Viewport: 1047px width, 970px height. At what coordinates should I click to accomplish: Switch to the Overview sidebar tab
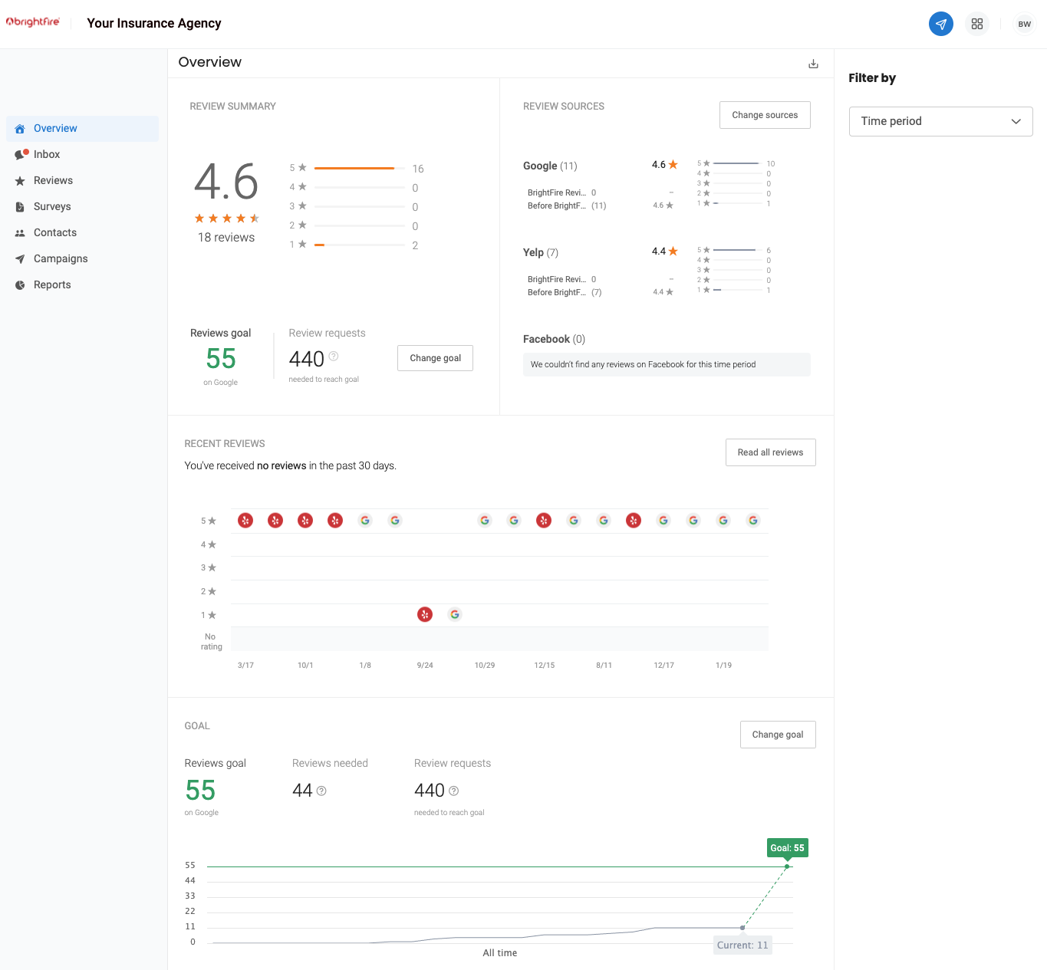coord(54,128)
